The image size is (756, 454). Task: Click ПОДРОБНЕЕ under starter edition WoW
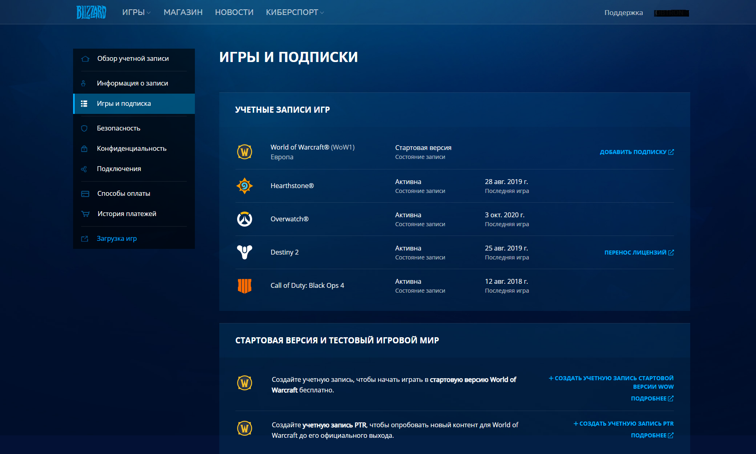[652, 398]
